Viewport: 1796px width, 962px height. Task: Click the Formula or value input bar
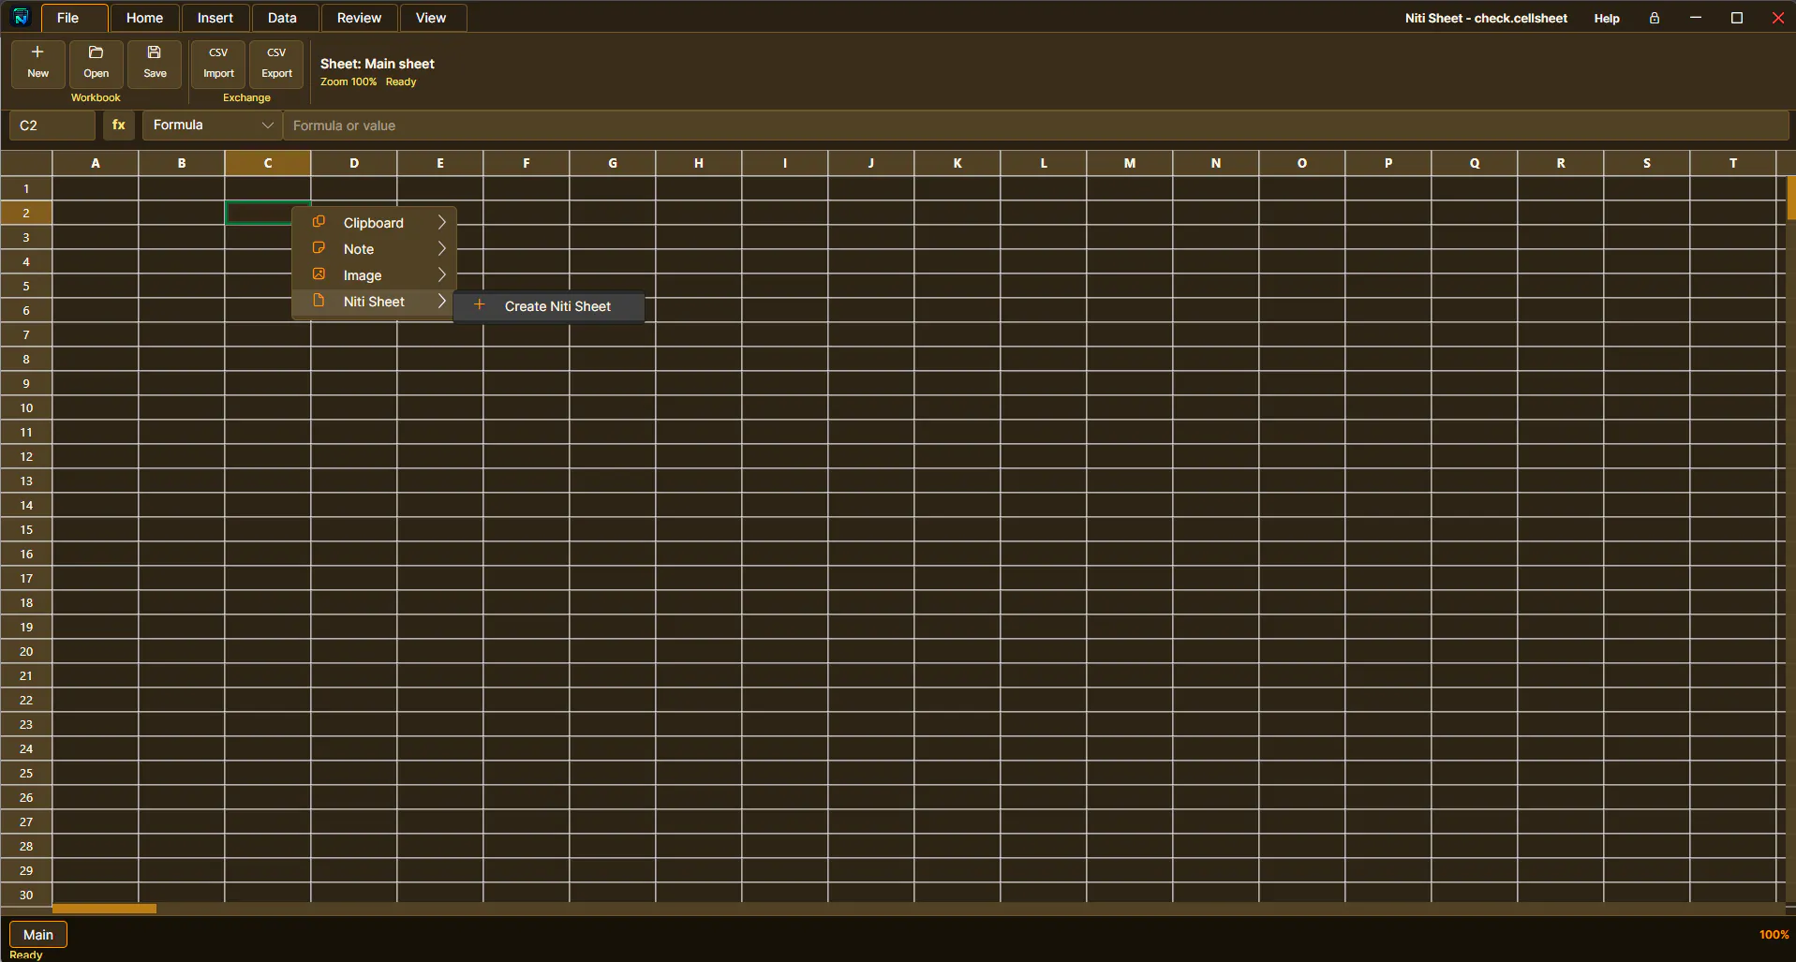click(1036, 125)
